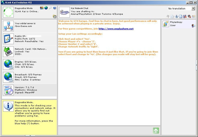Click the Locked: Yes text
Image resolution: width=198 pixels, height=137 pixels.
click(22, 52)
